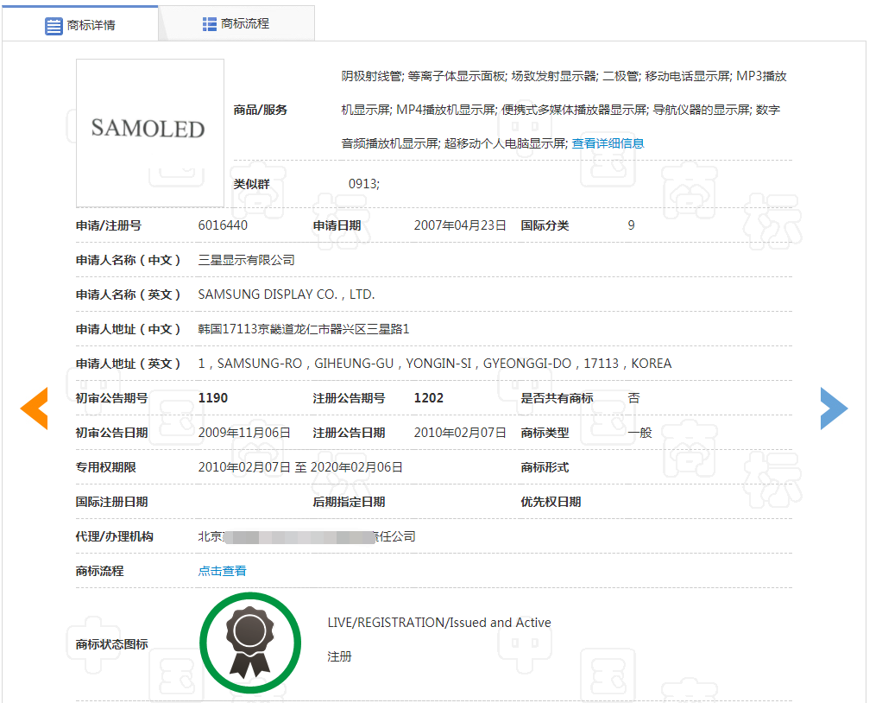Click the 后期指定日期 label
Viewport: 882px width, 703px height.
pyautogui.click(x=349, y=502)
